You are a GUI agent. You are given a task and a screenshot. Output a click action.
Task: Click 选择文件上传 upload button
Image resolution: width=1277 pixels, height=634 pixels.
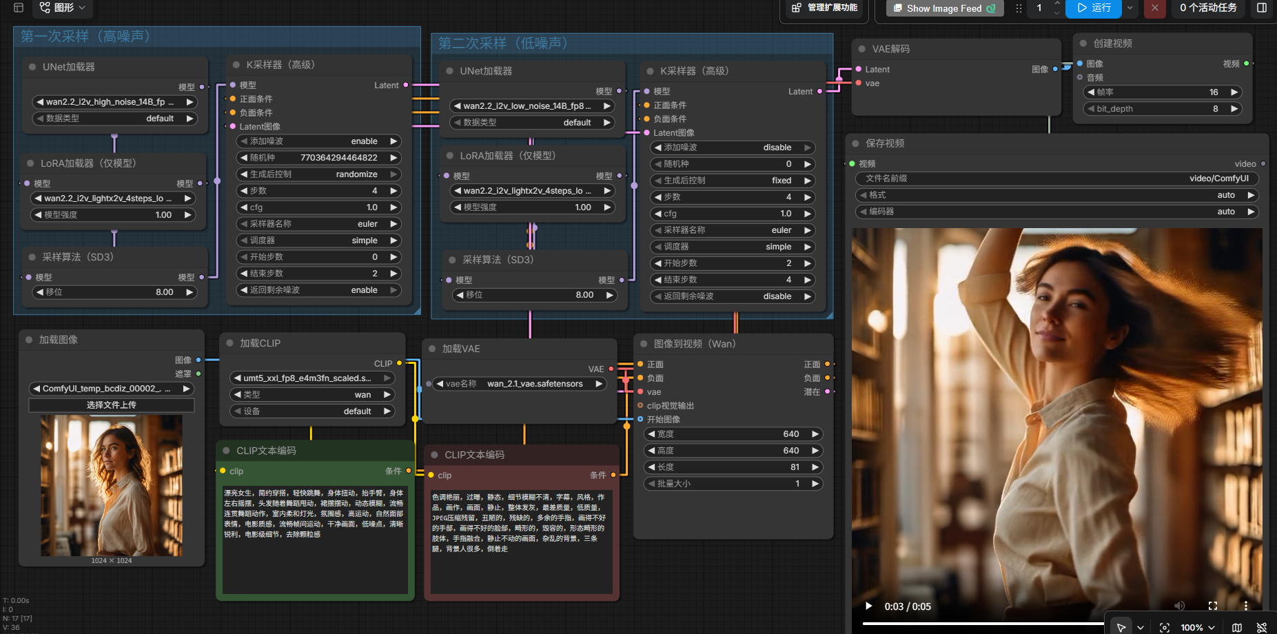pos(112,405)
